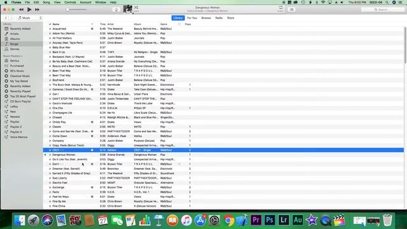The height and width of the screenshot is (229, 407).
Task: Switch to the Radio tab
Action: click(219, 18)
